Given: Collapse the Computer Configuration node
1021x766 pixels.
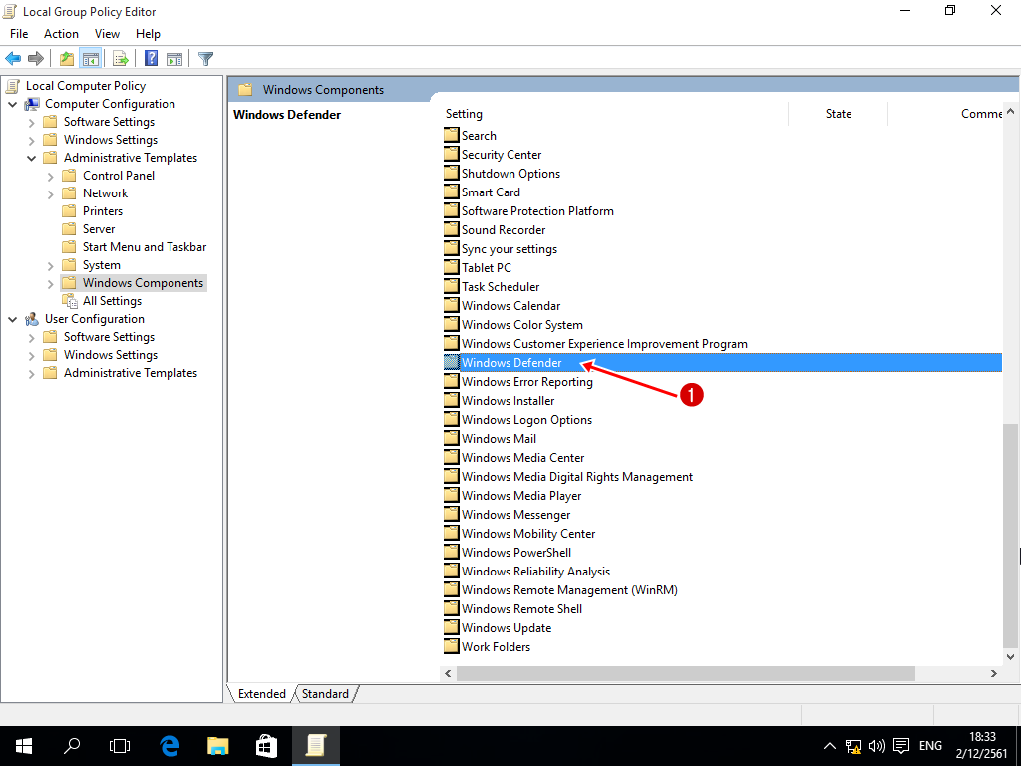Looking at the screenshot, I should point(13,104).
